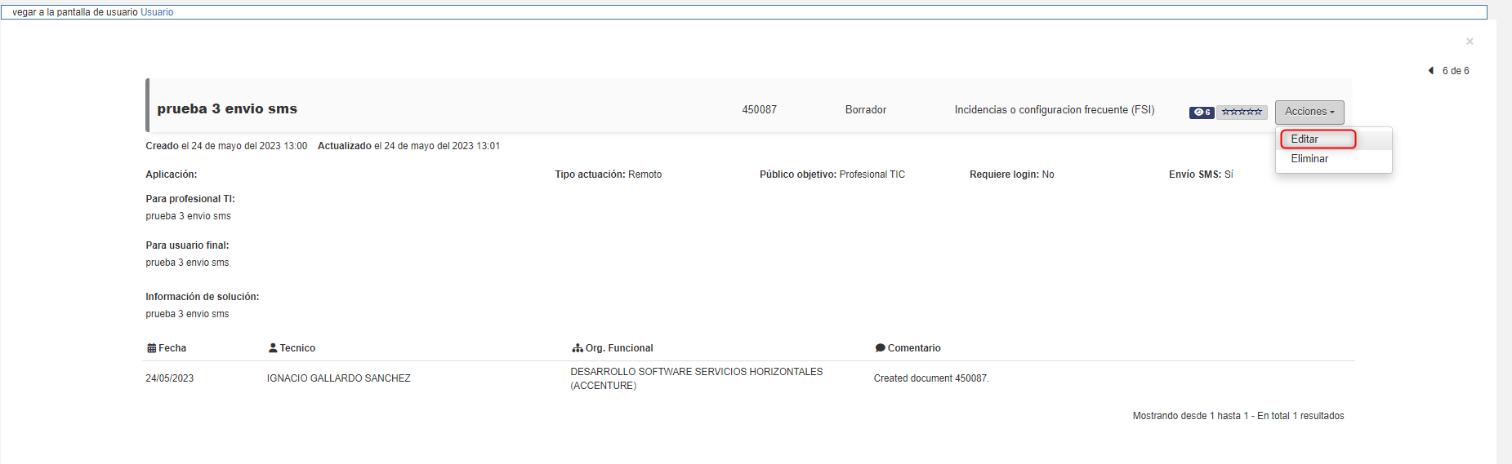Click comment 'Created document 450087.'

[x=931, y=378]
